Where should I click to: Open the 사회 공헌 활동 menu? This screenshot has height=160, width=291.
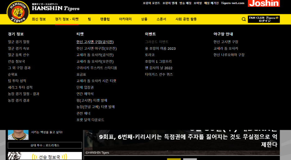point(186,19)
